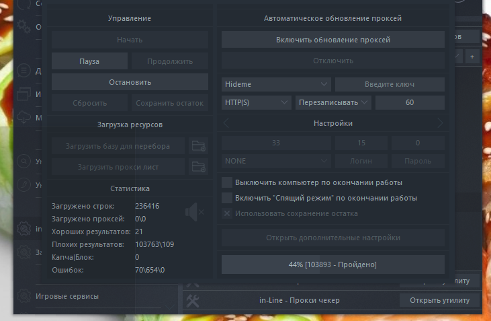Toggle Использовать сохранение остатка checkbox
This screenshot has height=321, width=491.
227,213
